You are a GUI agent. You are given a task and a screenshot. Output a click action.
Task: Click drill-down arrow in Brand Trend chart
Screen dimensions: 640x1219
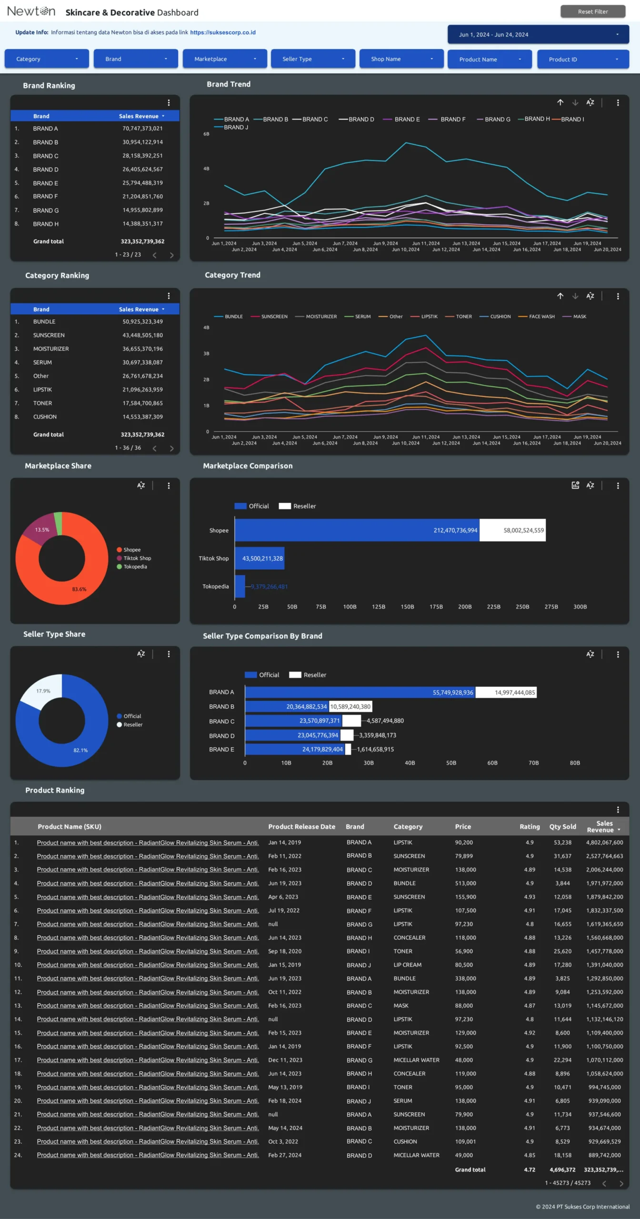tap(575, 102)
